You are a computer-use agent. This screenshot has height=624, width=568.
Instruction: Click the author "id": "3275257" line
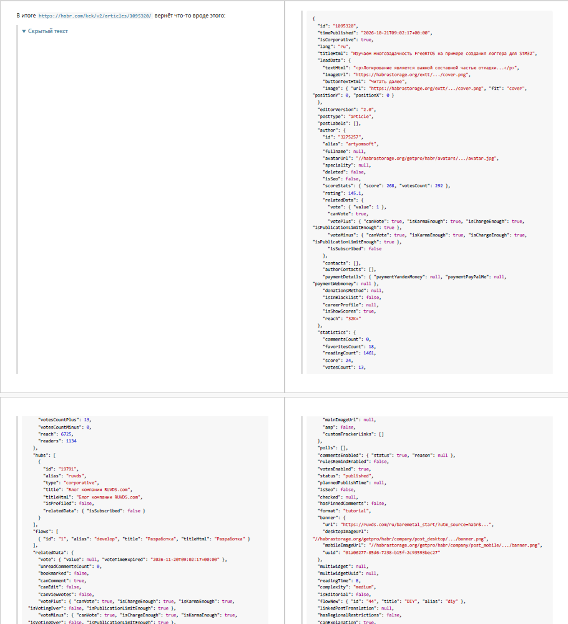click(x=343, y=137)
